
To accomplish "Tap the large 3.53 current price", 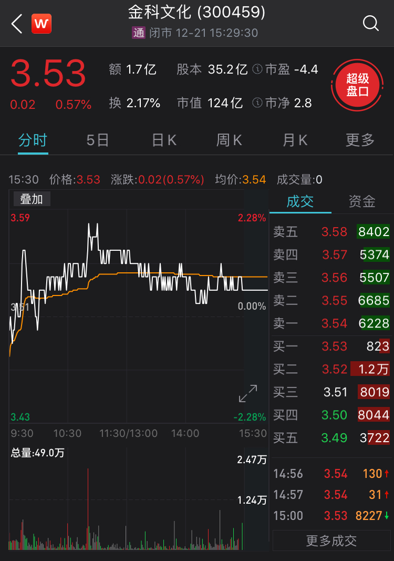I will pos(48,74).
